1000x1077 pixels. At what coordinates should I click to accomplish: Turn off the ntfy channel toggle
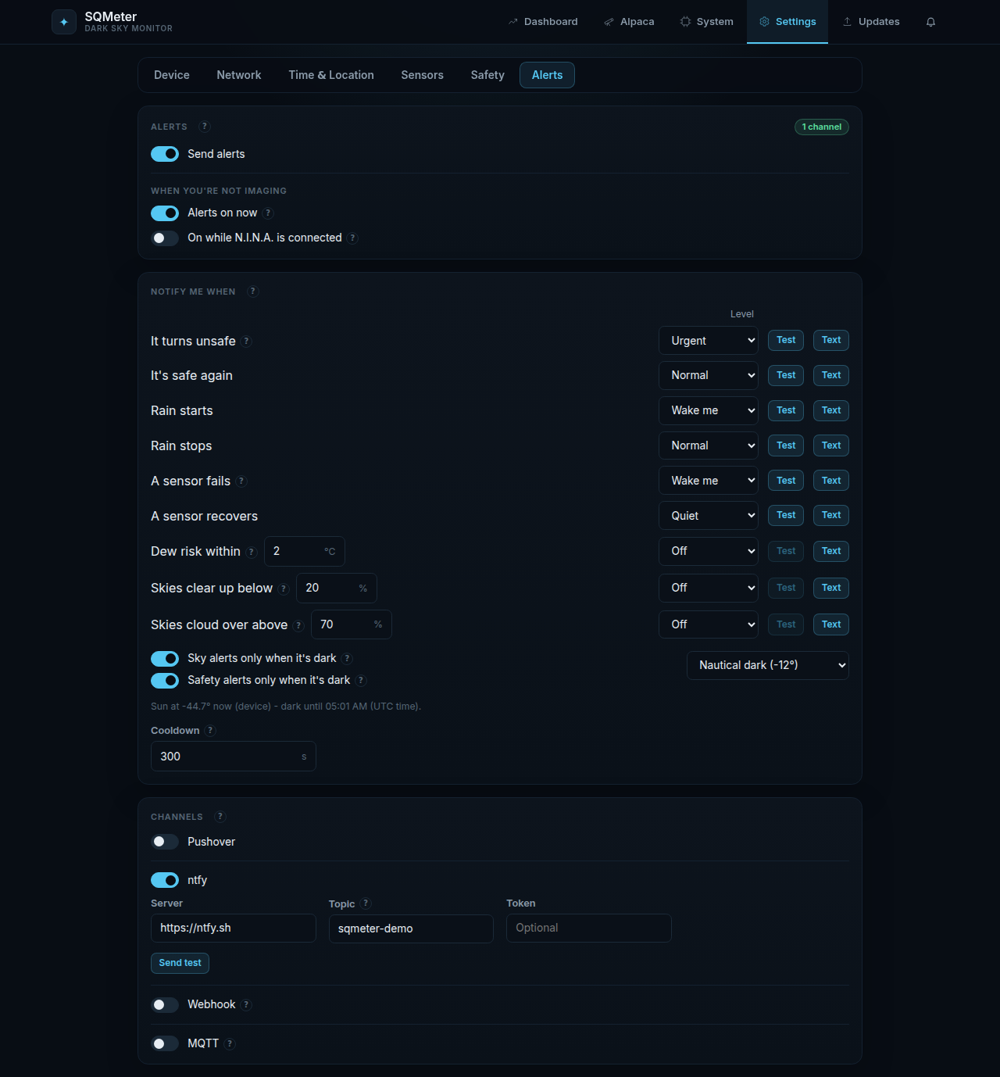click(165, 880)
